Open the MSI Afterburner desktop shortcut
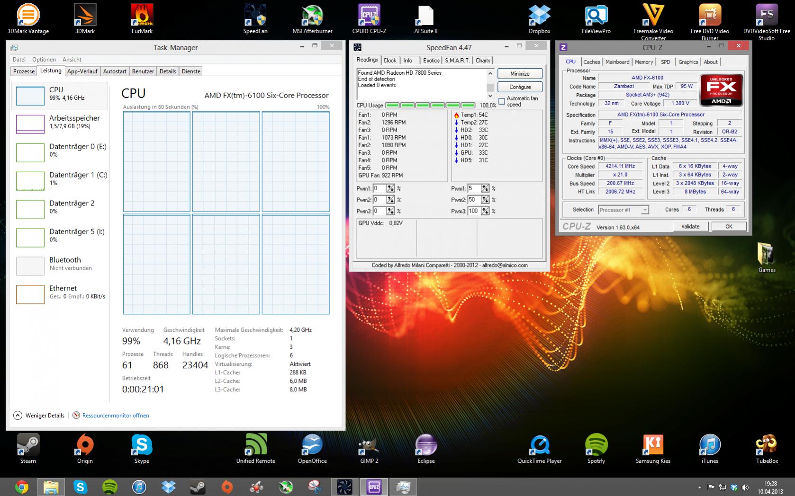Screen dimensions: 795x496 point(312,19)
